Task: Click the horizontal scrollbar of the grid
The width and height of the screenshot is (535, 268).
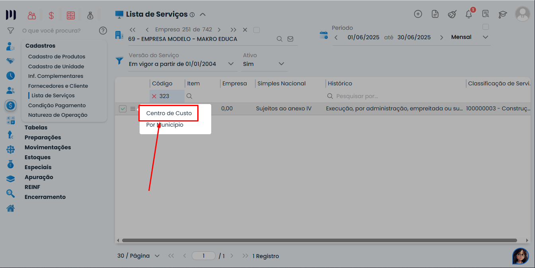Action: [319, 240]
